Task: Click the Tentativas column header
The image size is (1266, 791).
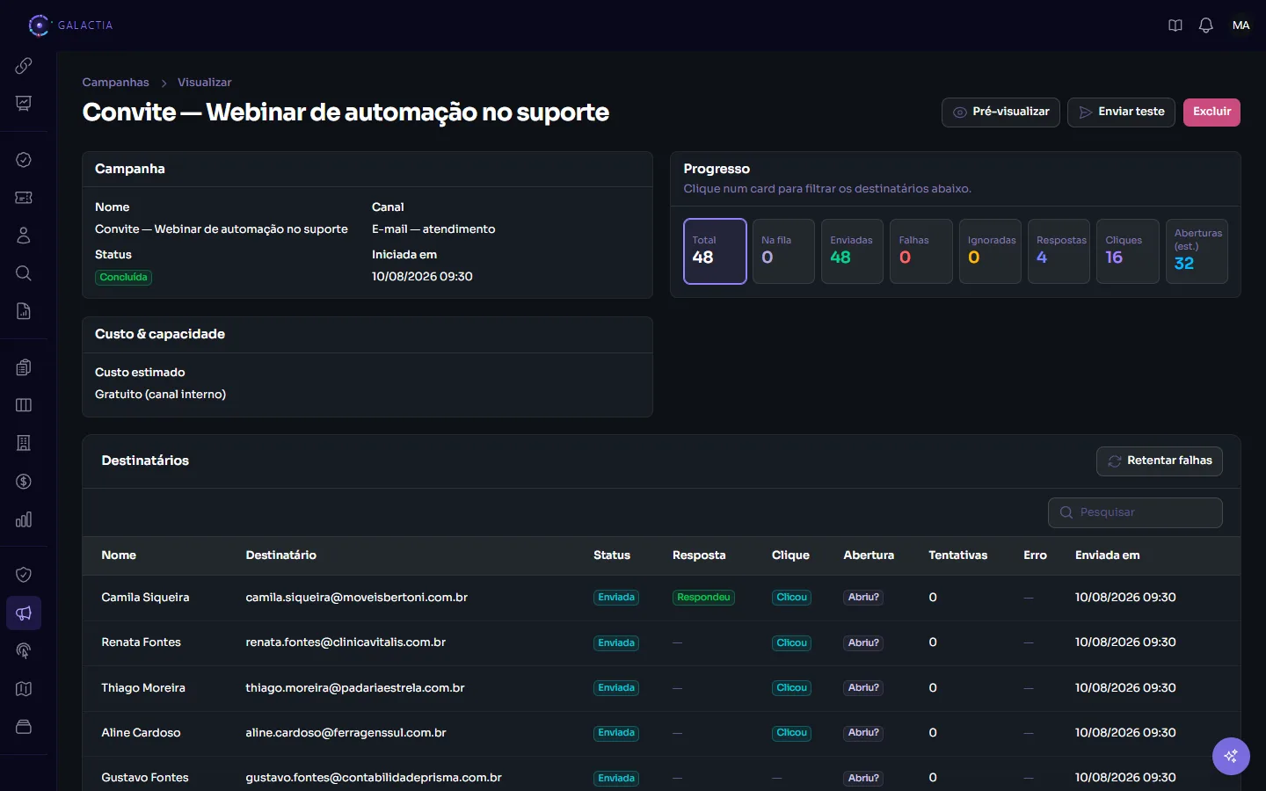Action: (957, 555)
